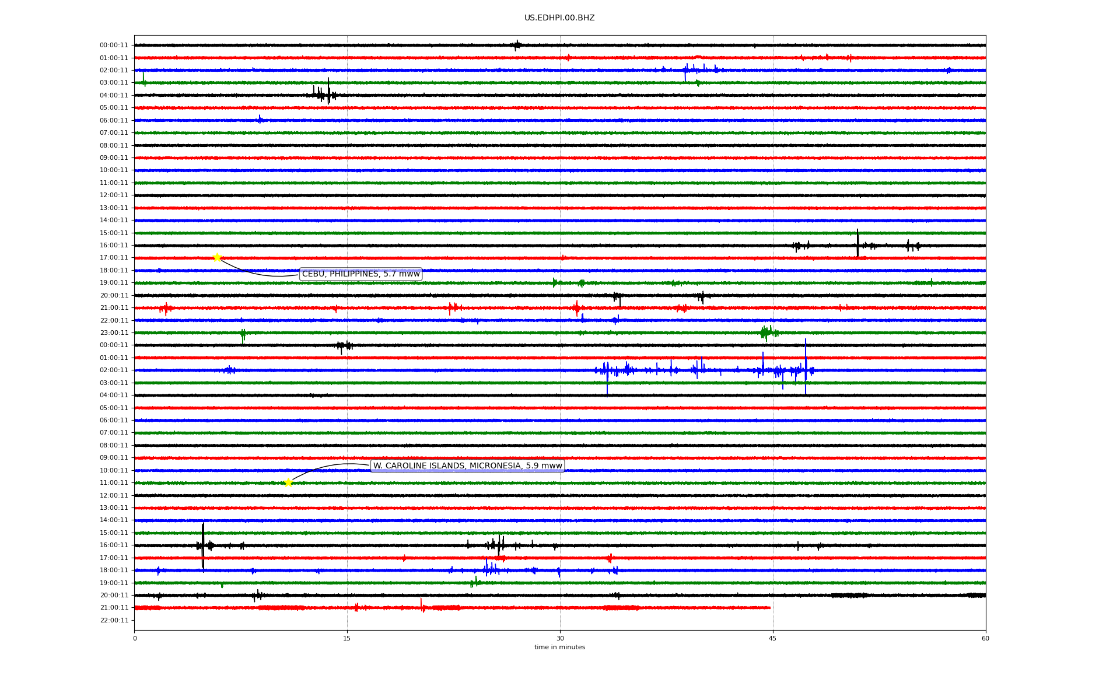Viewport: 1120px width, 700px height.
Task: Click the end of the final red 21:00:11 trace
Action: click(769, 608)
